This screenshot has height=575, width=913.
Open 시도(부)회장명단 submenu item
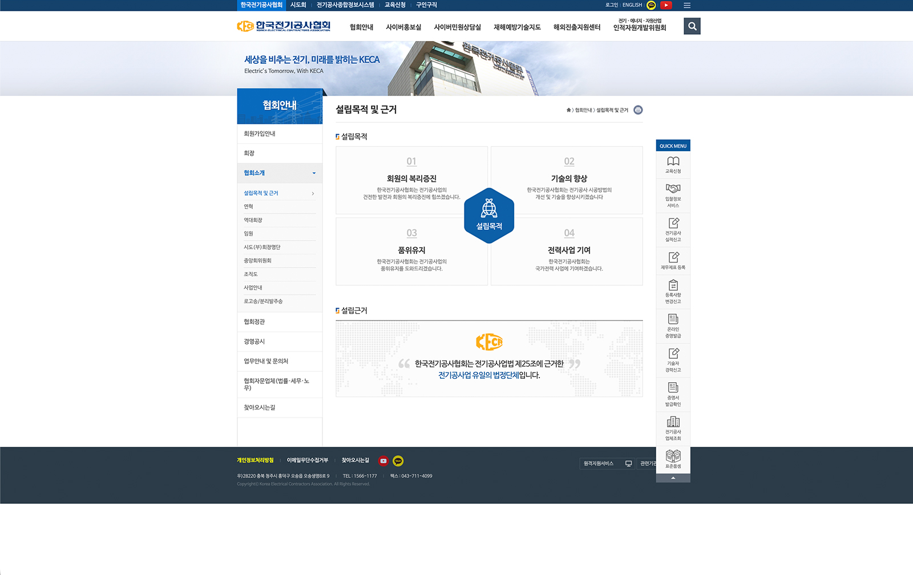tap(280, 247)
